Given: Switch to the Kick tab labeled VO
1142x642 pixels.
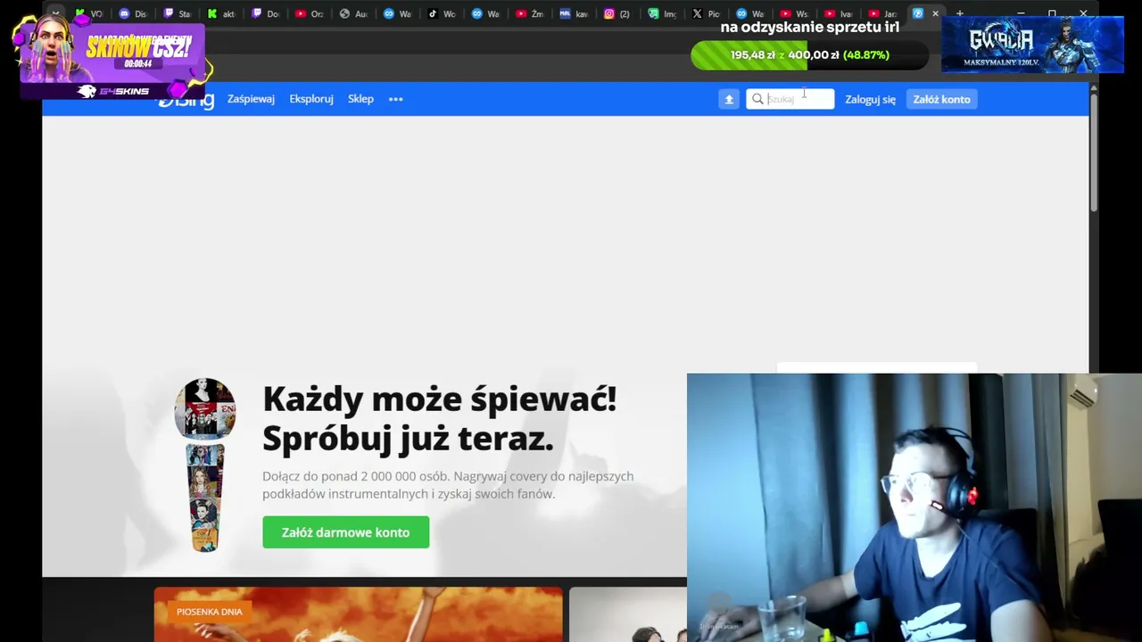Looking at the screenshot, I should [89, 13].
